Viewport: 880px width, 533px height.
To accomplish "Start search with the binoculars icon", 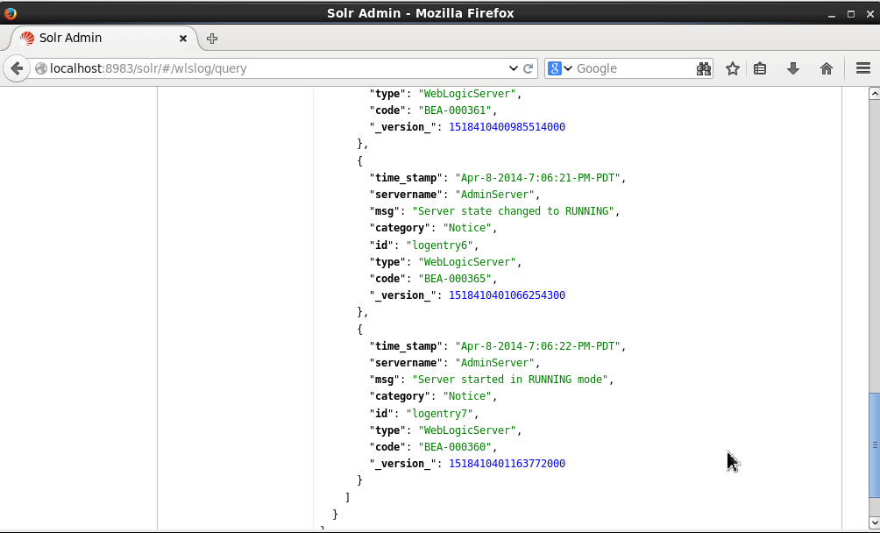I will (704, 68).
